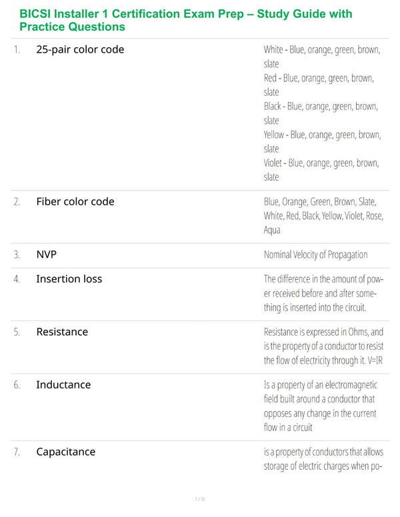Click the resistance definition with V=IR
The width and height of the screenshot is (400, 517).
(x=323, y=346)
